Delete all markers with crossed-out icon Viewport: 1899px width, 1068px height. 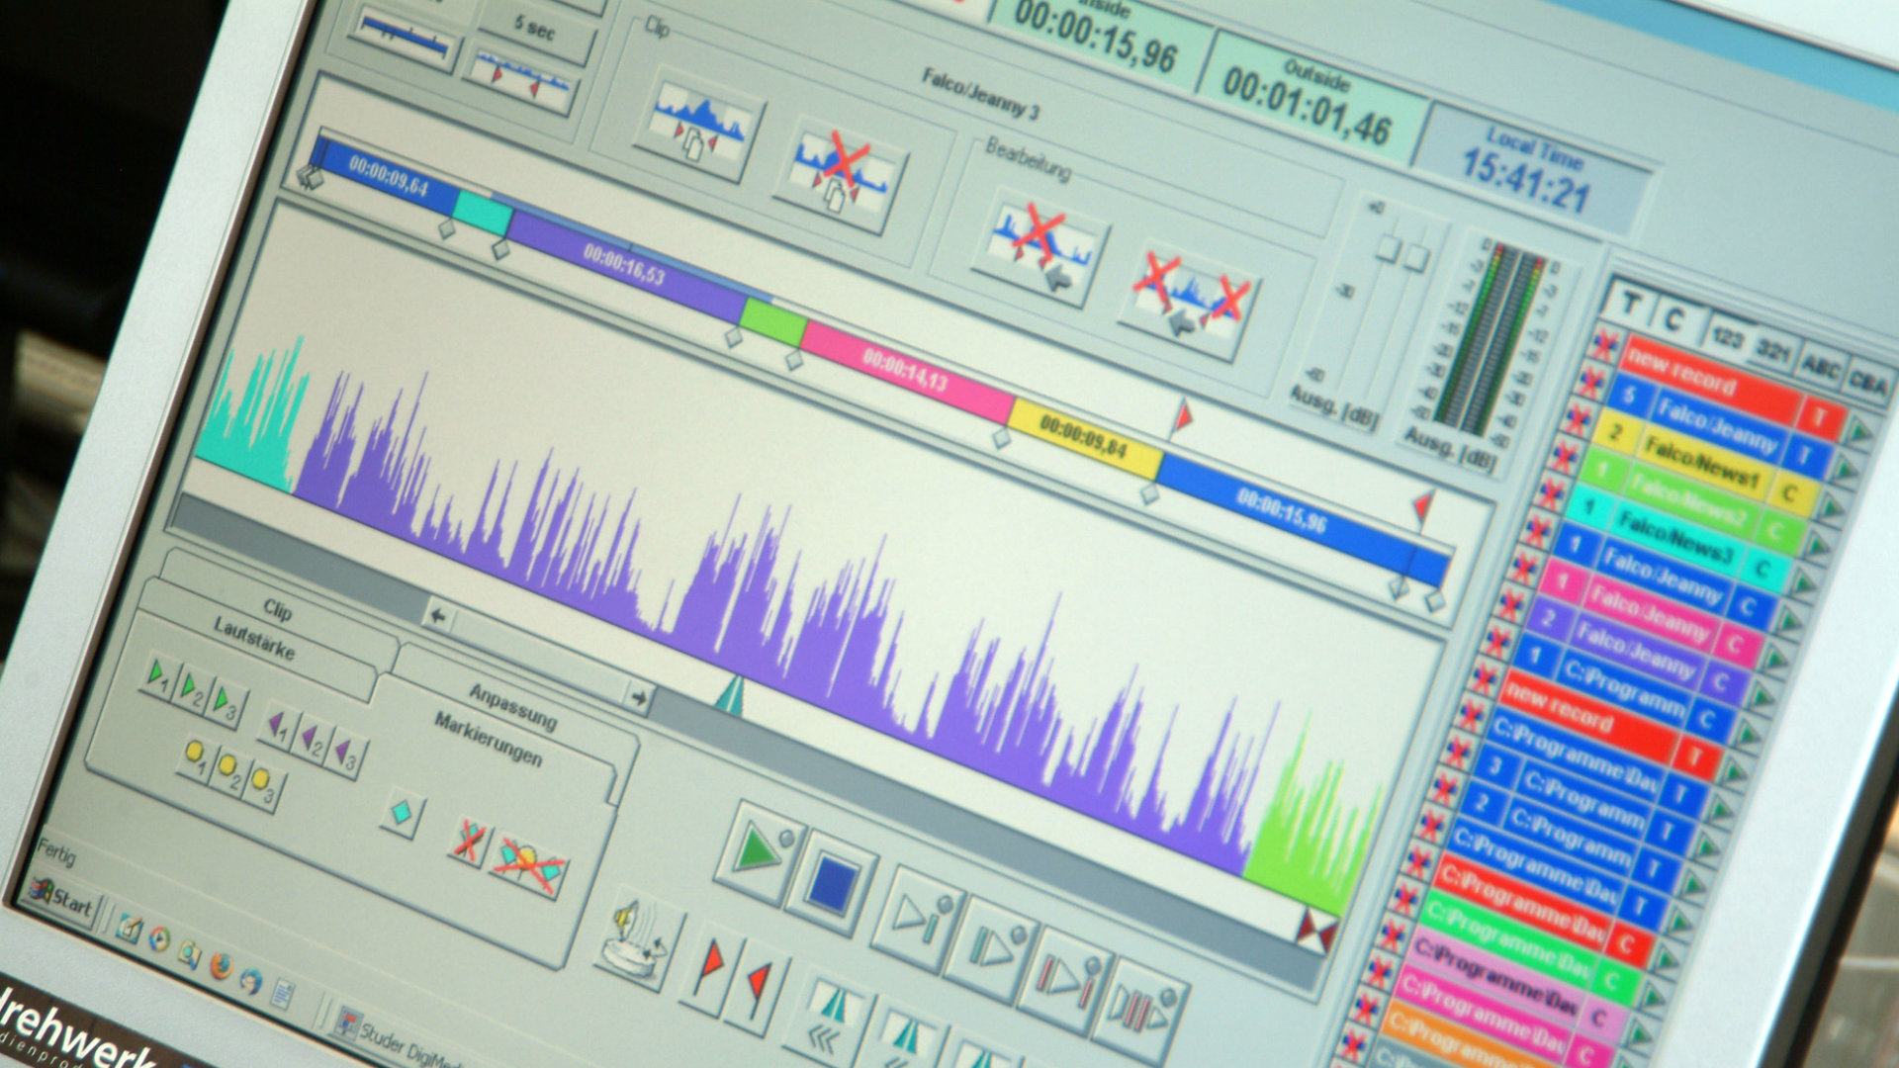pyautogui.click(x=528, y=865)
